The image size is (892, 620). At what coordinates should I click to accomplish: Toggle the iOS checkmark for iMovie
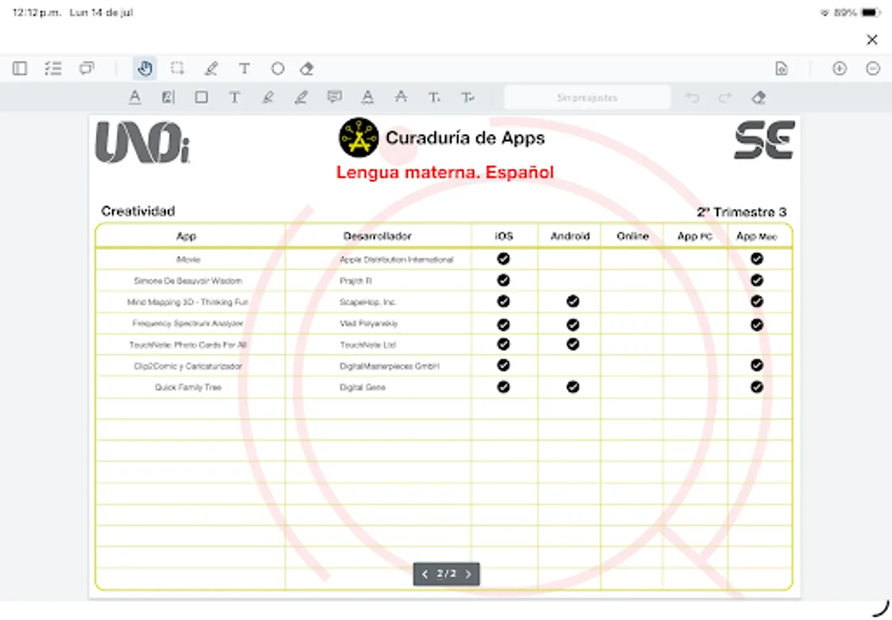coord(503,259)
